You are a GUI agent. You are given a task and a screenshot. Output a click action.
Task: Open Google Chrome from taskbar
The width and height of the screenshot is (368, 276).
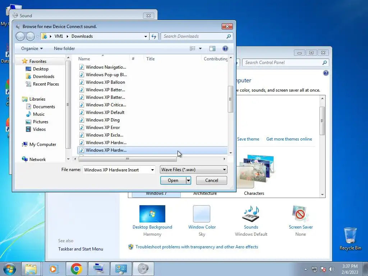click(x=76, y=269)
